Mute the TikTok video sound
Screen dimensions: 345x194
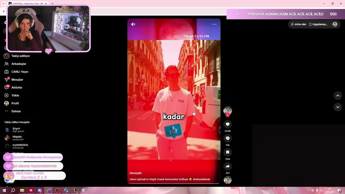click(x=133, y=24)
